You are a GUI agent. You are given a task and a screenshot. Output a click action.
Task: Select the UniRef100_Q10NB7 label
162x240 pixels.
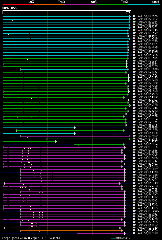click(x=146, y=214)
